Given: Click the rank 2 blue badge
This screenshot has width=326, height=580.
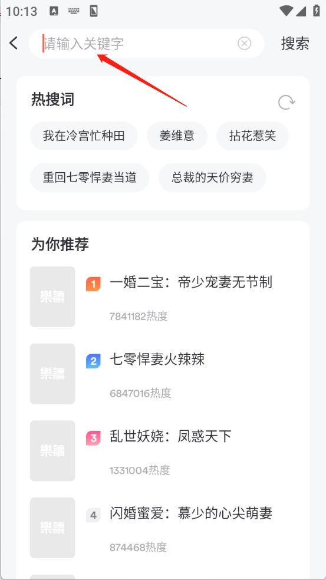Looking at the screenshot, I should (x=93, y=361).
